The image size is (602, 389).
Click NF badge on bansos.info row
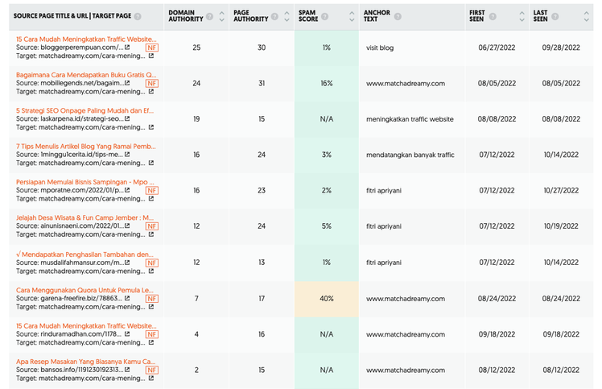coord(152,370)
